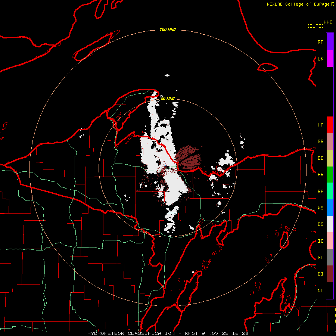Click the WS blue legend swatch
This screenshot has height=336, width=336.
[x=330, y=208]
